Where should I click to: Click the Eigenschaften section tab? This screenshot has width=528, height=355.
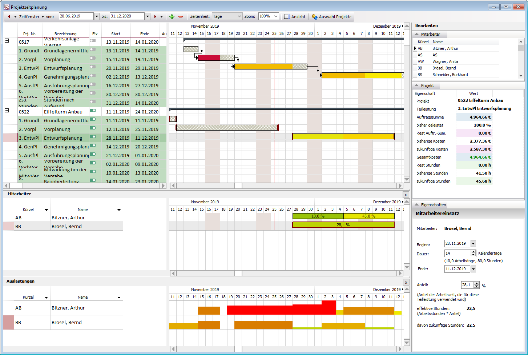click(433, 205)
